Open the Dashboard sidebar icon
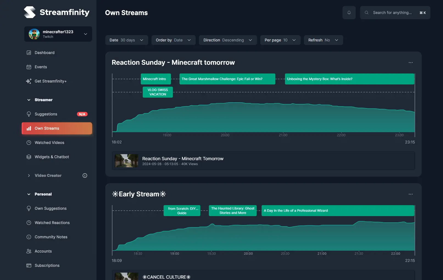 (x=29, y=53)
